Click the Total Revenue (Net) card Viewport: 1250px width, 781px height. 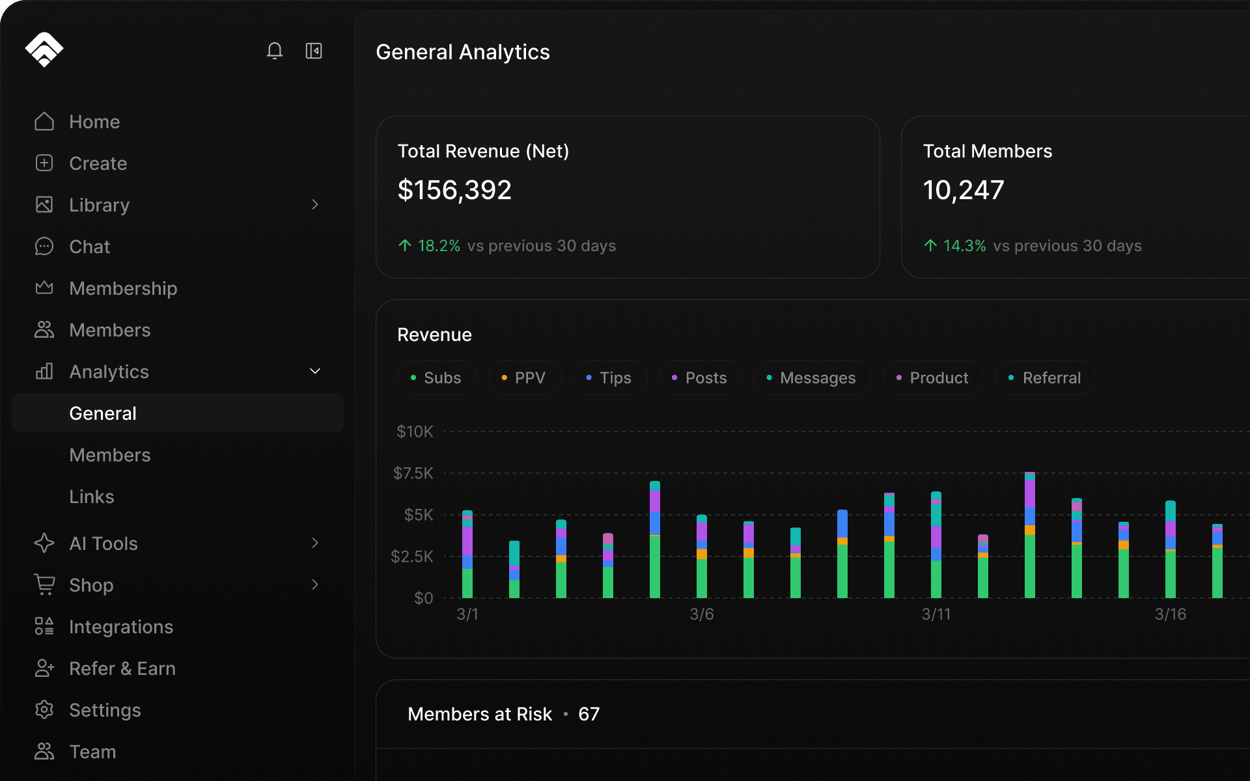tap(628, 197)
